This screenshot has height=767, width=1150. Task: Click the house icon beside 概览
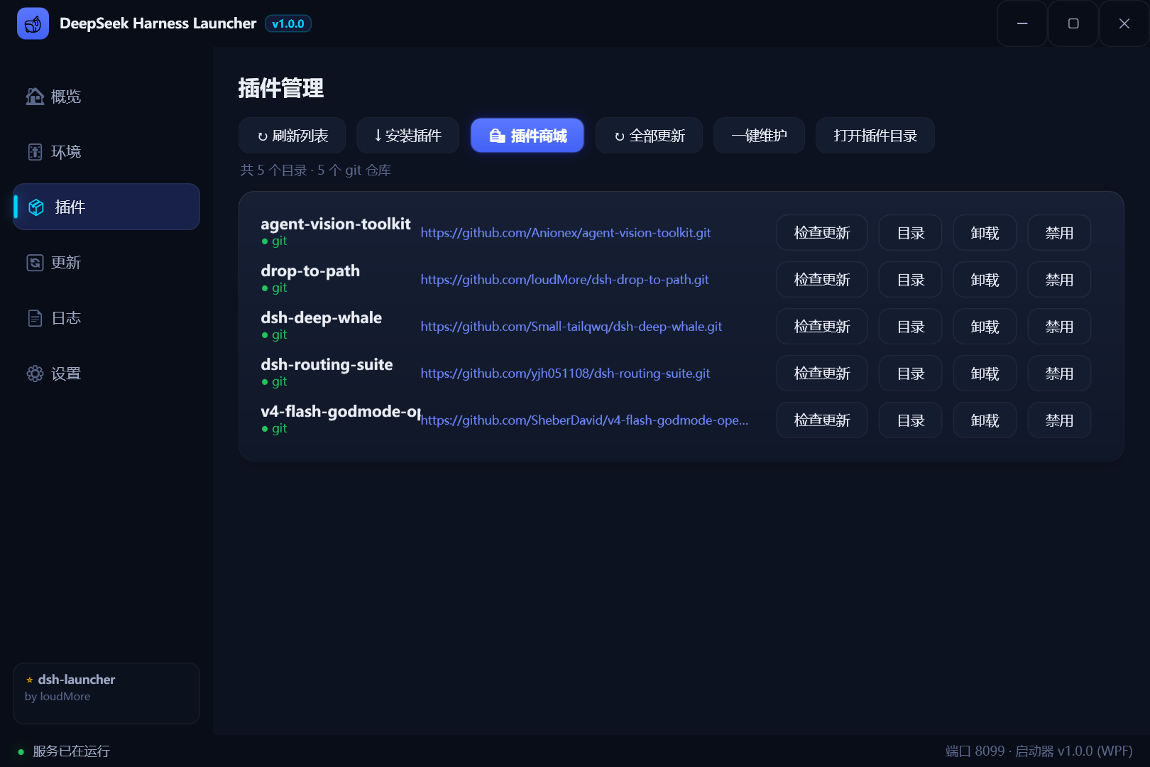point(35,96)
